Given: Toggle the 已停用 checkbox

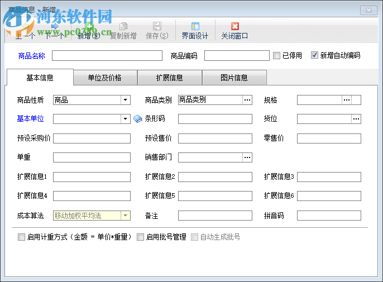Looking at the screenshot, I should click(x=276, y=55).
